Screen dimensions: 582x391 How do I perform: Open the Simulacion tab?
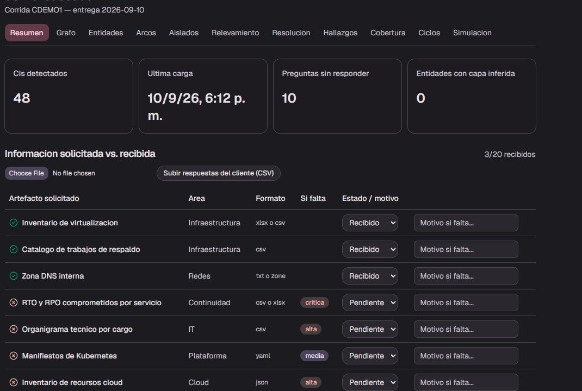click(x=472, y=33)
